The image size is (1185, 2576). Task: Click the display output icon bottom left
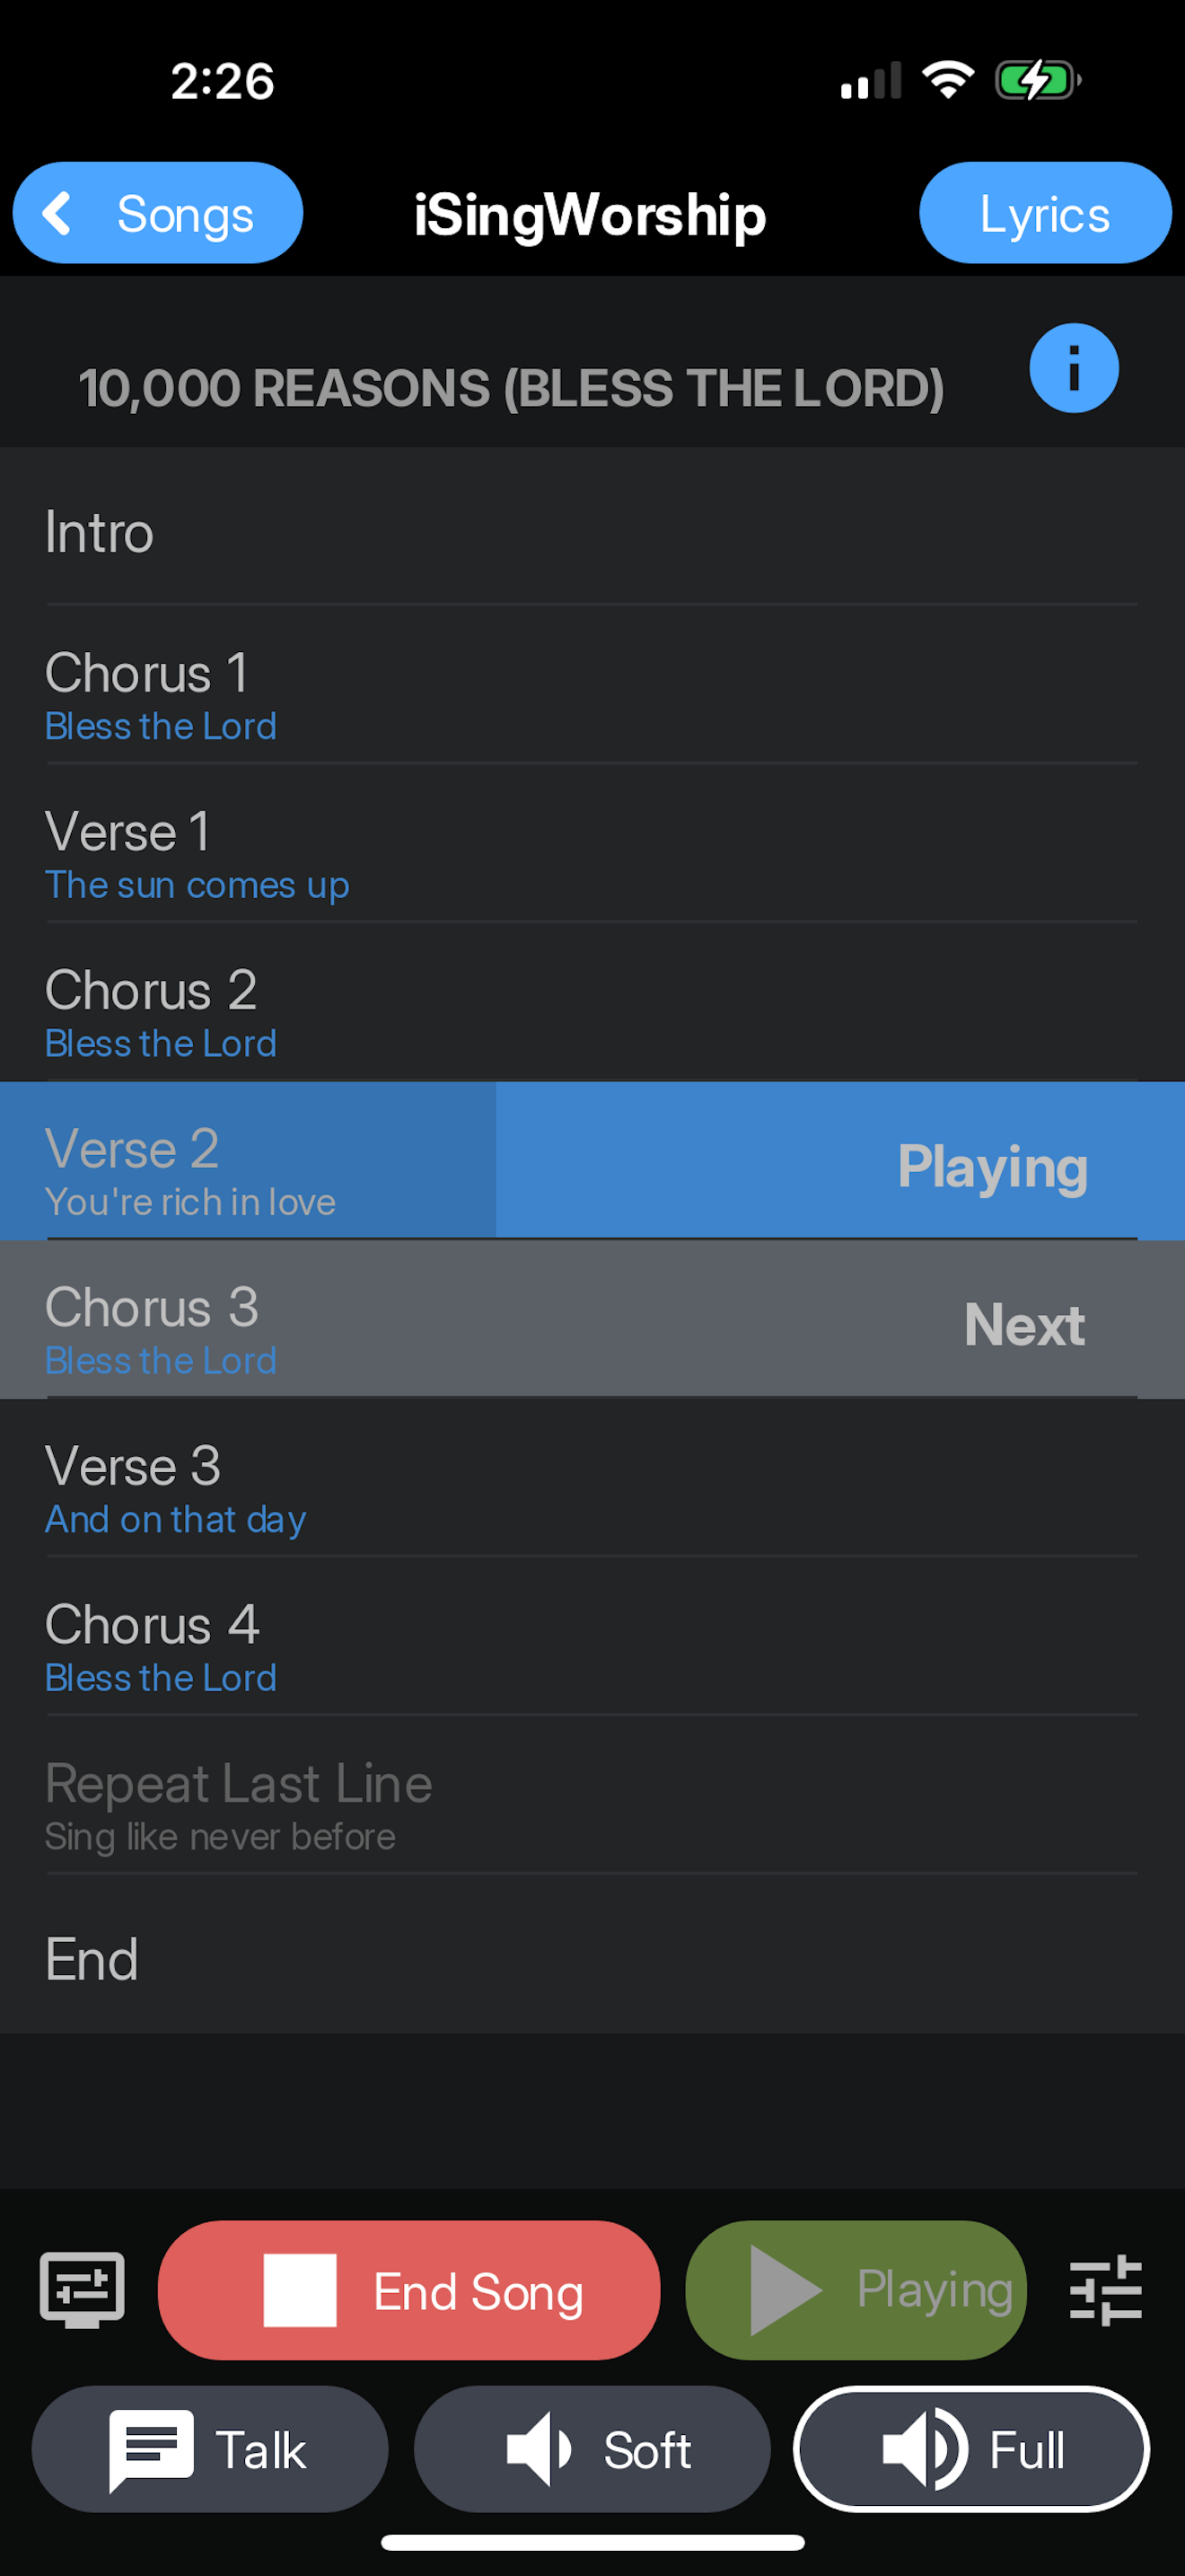pos(80,2290)
